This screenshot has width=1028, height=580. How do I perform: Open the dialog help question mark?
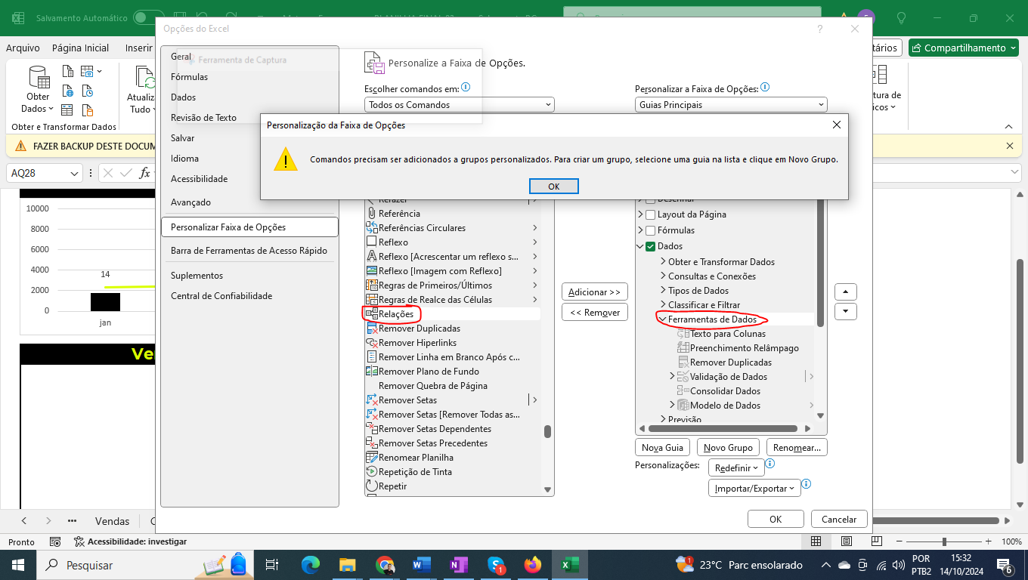[820, 29]
